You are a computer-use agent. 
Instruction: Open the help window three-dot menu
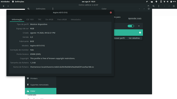click(x=159, y=6)
